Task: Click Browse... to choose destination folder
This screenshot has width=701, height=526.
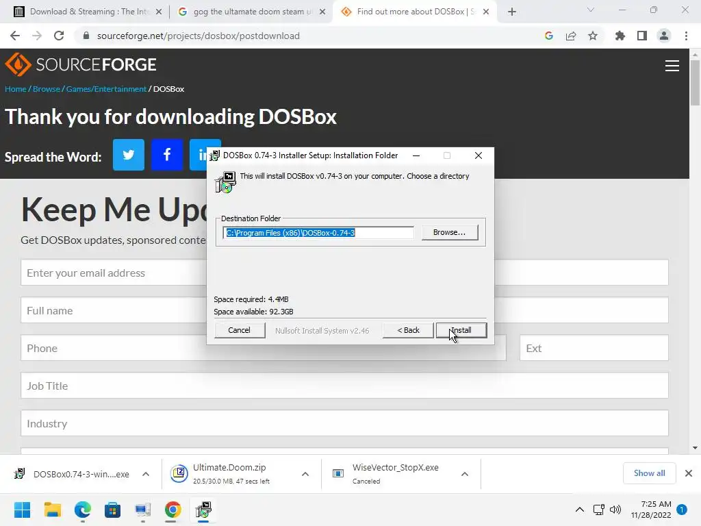Action: click(x=450, y=232)
